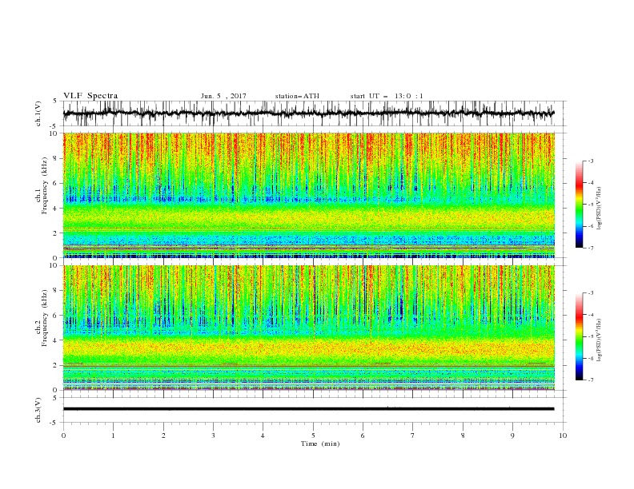This screenshot has height=489, width=634.
Task: Click the ch.1 Frequency (kHz) axis label
Action: point(41,184)
